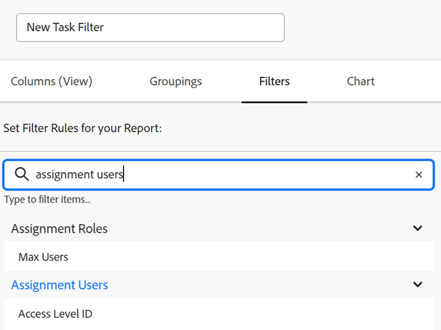
Task: Switch to the Columns (View) tab
Action: point(52,82)
